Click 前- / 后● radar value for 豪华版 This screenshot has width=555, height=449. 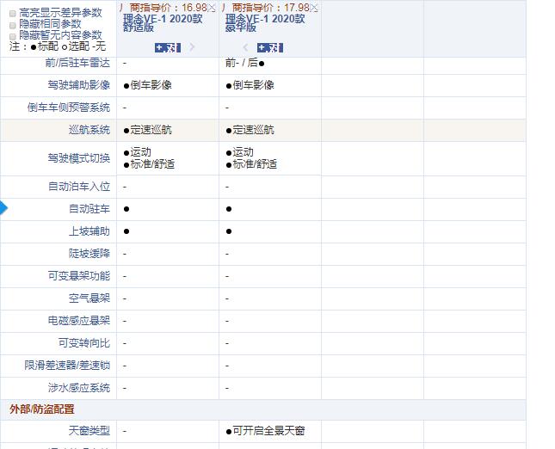[245, 63]
